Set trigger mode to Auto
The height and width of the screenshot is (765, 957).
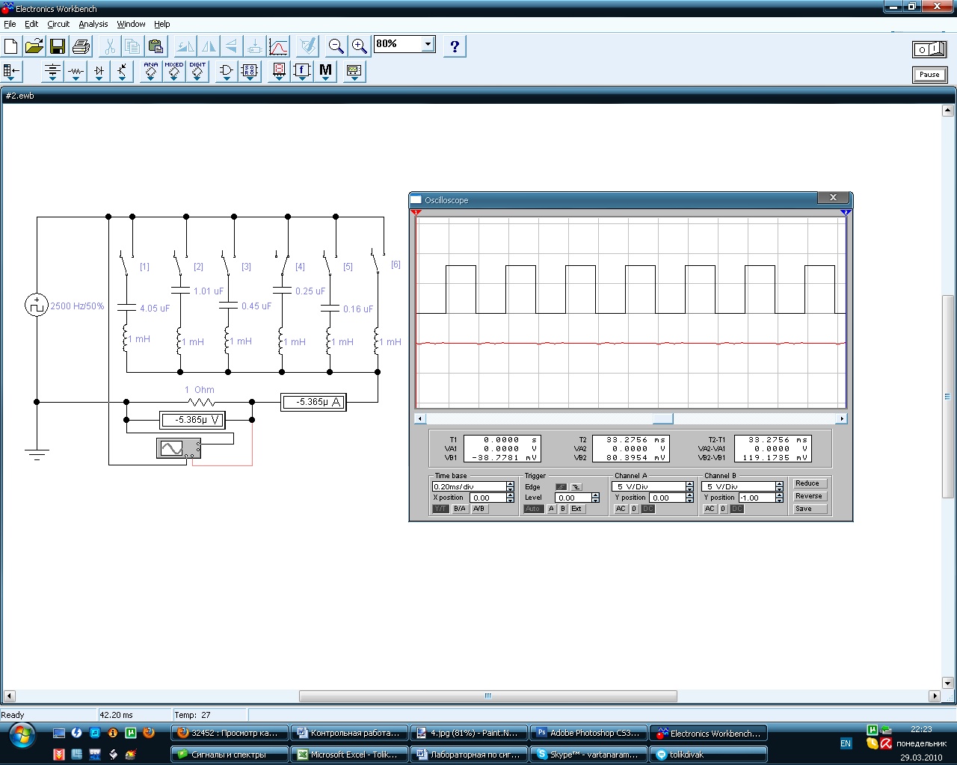533,509
